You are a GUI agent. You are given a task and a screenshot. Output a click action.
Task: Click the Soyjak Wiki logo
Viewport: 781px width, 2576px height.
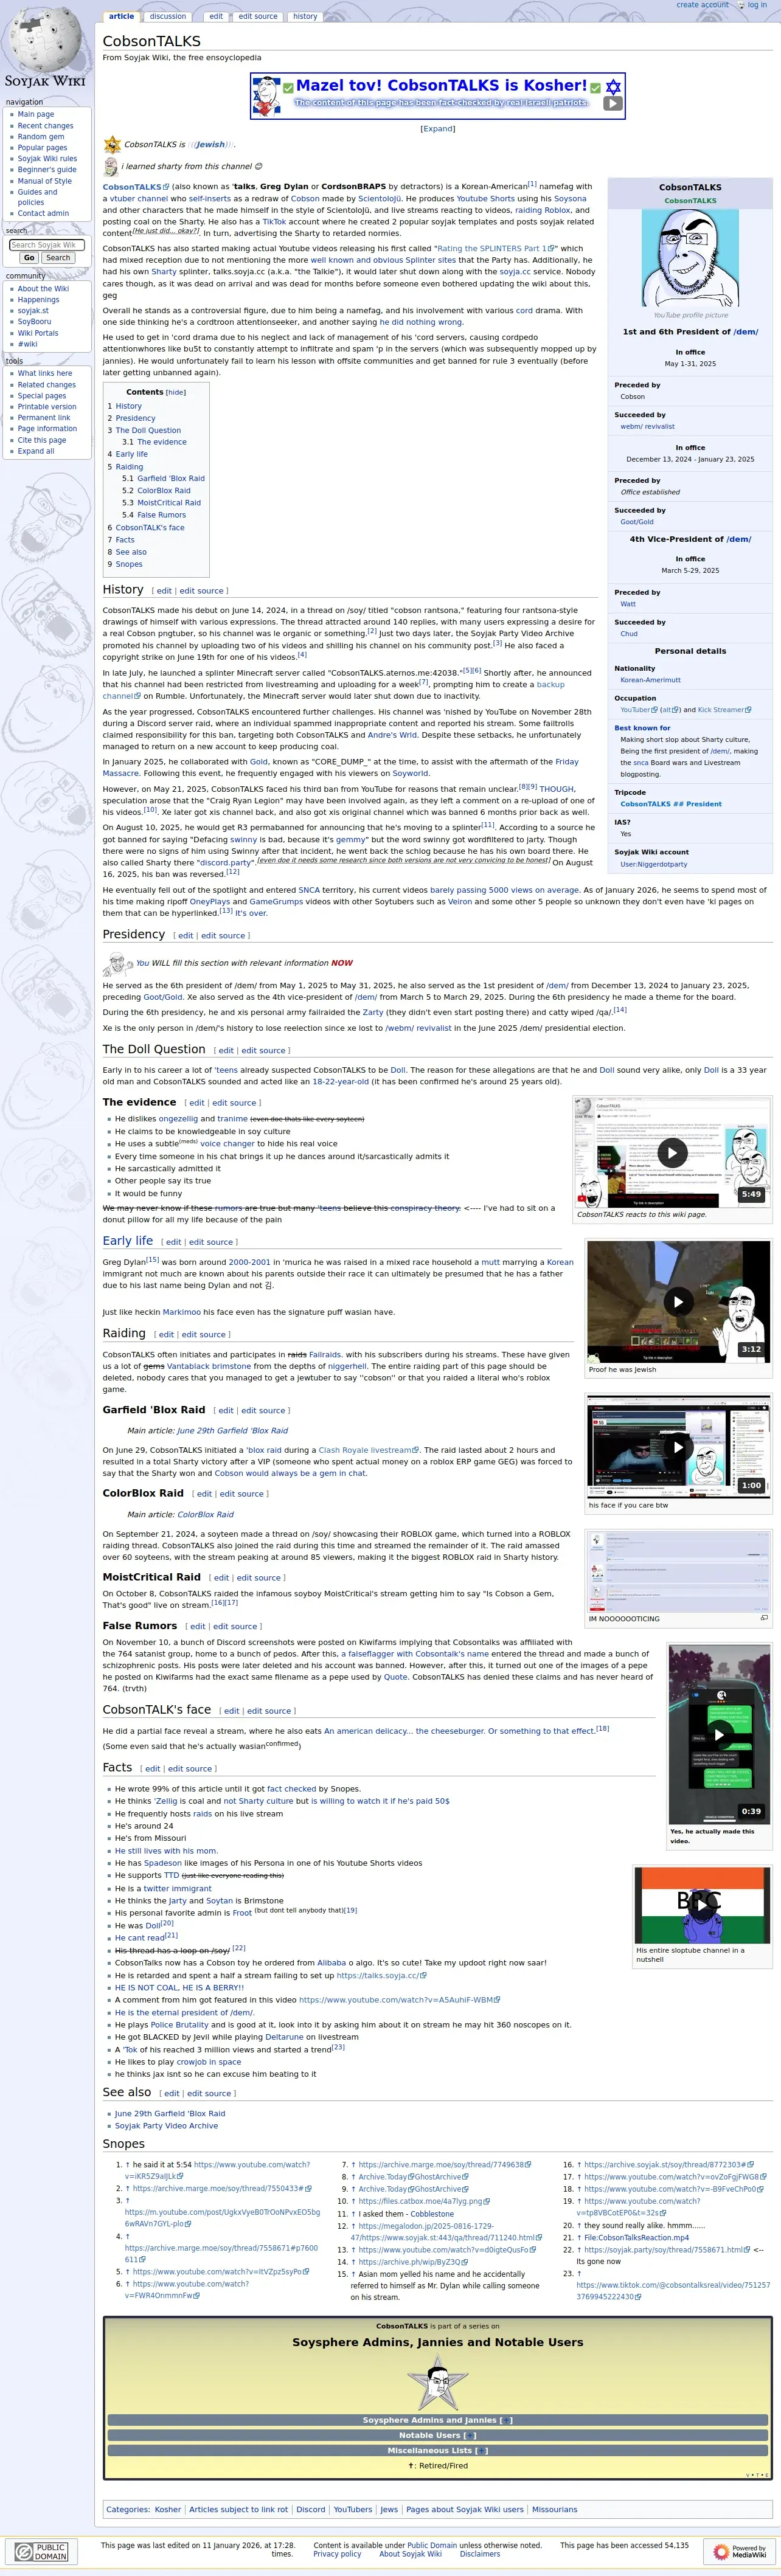[x=46, y=46]
